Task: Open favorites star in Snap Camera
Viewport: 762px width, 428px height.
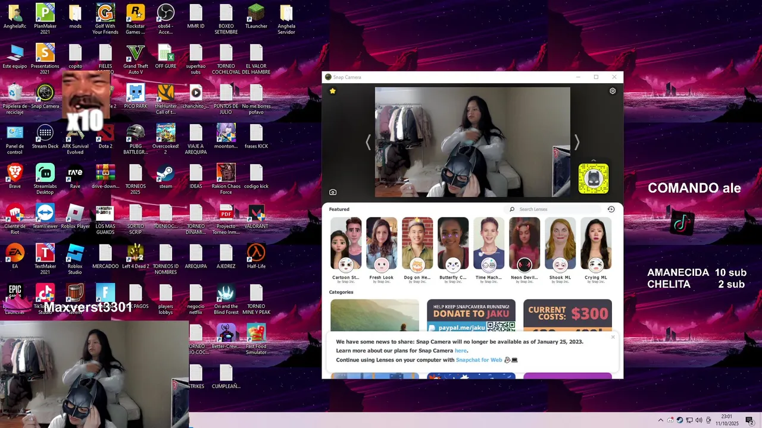Action: point(333,91)
